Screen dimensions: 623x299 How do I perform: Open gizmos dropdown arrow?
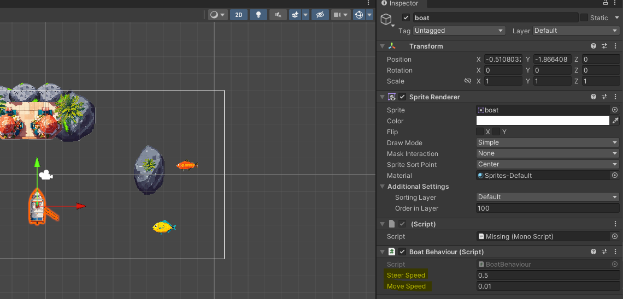(x=369, y=15)
